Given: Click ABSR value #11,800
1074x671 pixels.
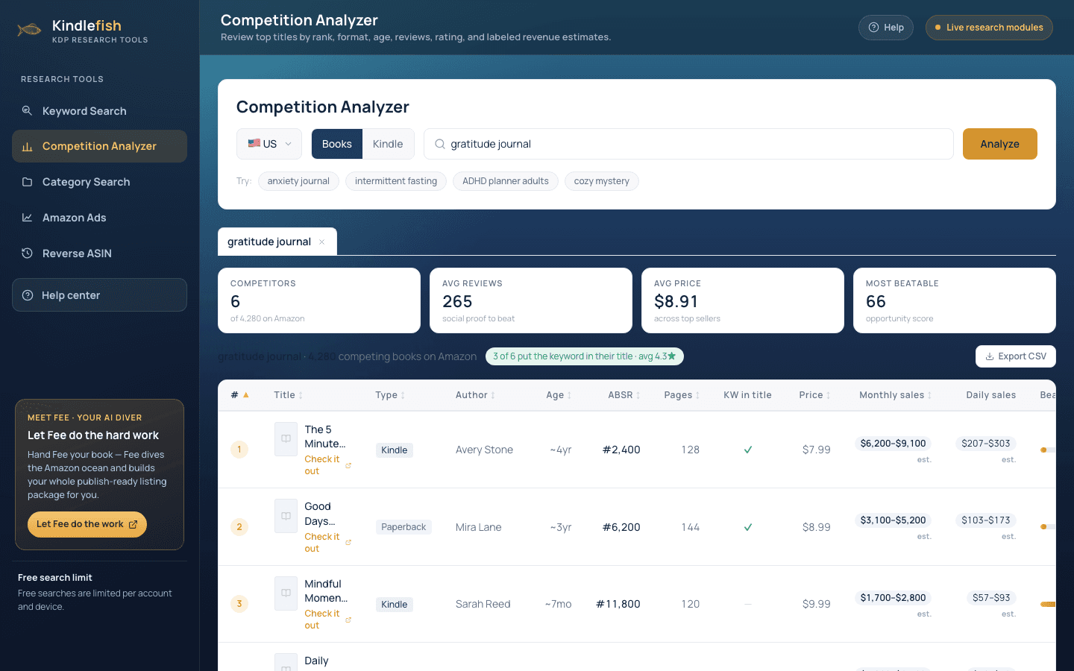Looking at the screenshot, I should pos(618,604).
